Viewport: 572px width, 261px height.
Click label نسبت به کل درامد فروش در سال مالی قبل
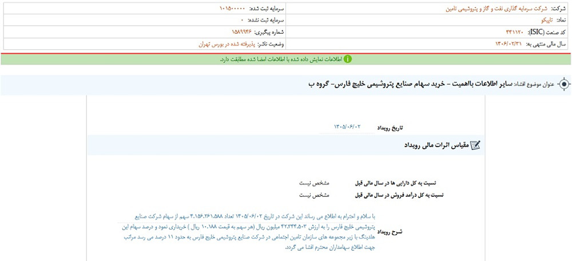click(x=399, y=195)
